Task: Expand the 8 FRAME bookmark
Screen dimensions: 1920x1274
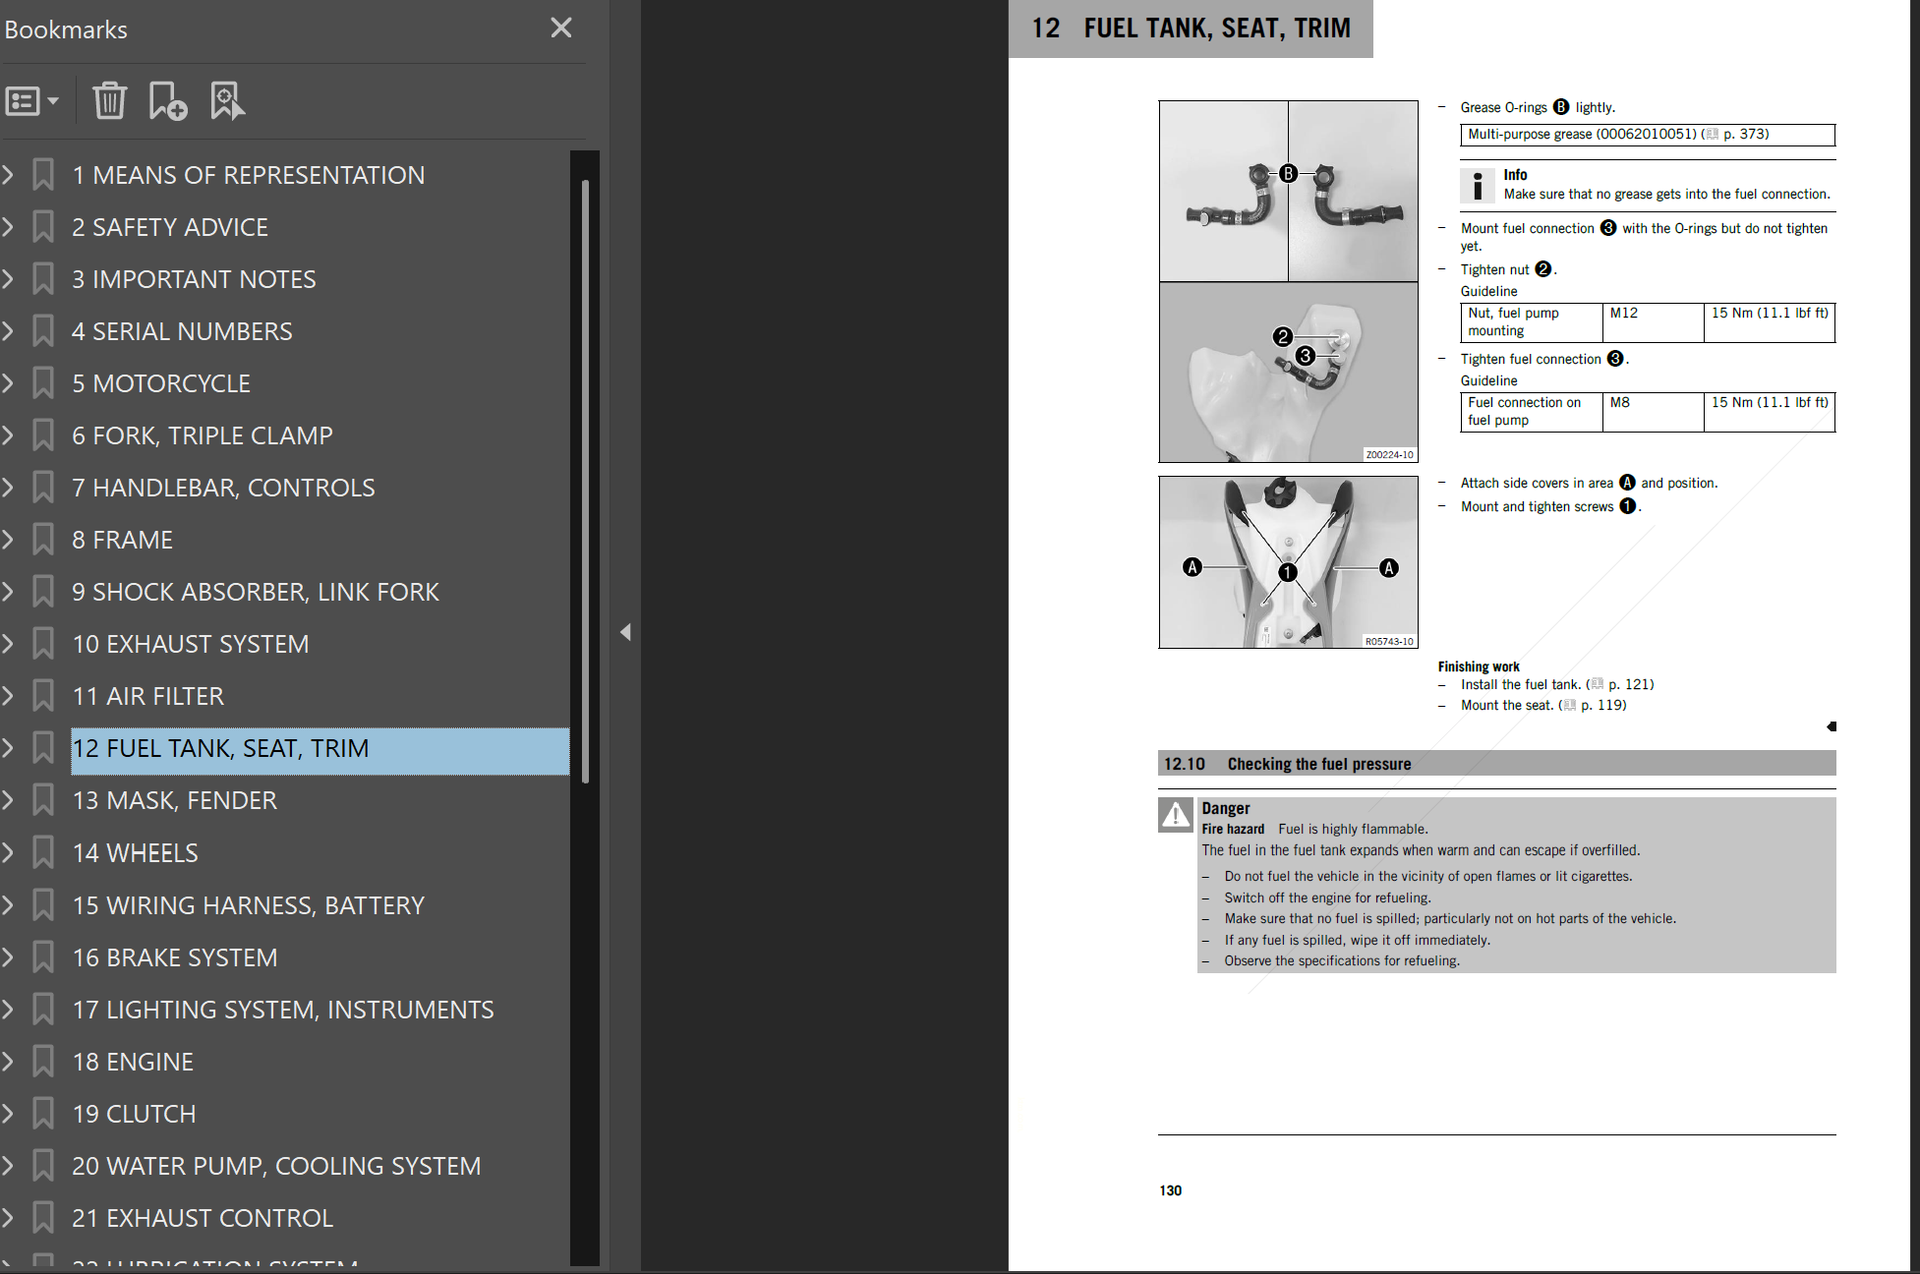Action: pyautogui.click(x=8, y=540)
